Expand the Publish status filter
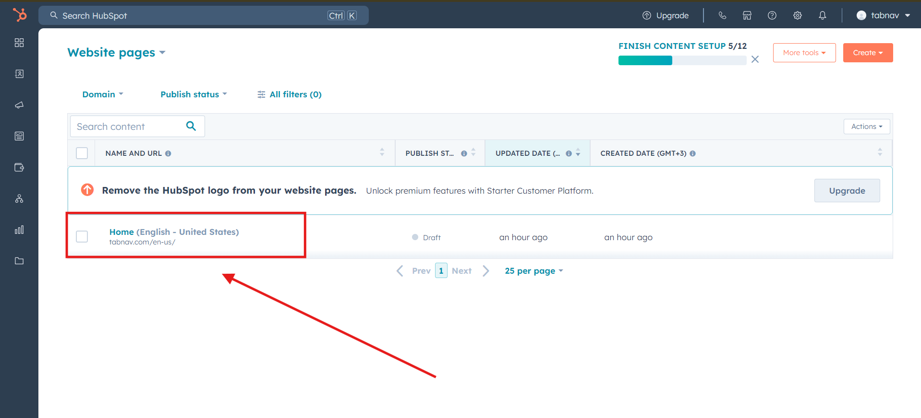Screen dimensions: 921x418 pos(194,94)
